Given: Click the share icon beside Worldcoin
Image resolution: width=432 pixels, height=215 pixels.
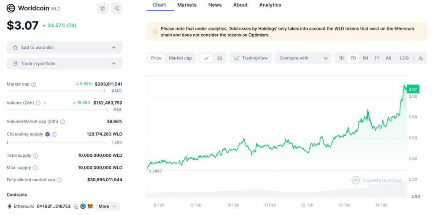Looking at the screenshot, I should (x=117, y=8).
